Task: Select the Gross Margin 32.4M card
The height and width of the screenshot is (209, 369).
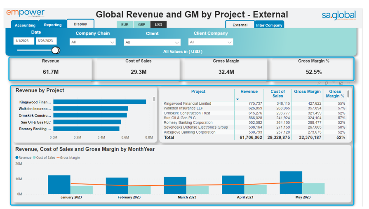Action: (226, 69)
